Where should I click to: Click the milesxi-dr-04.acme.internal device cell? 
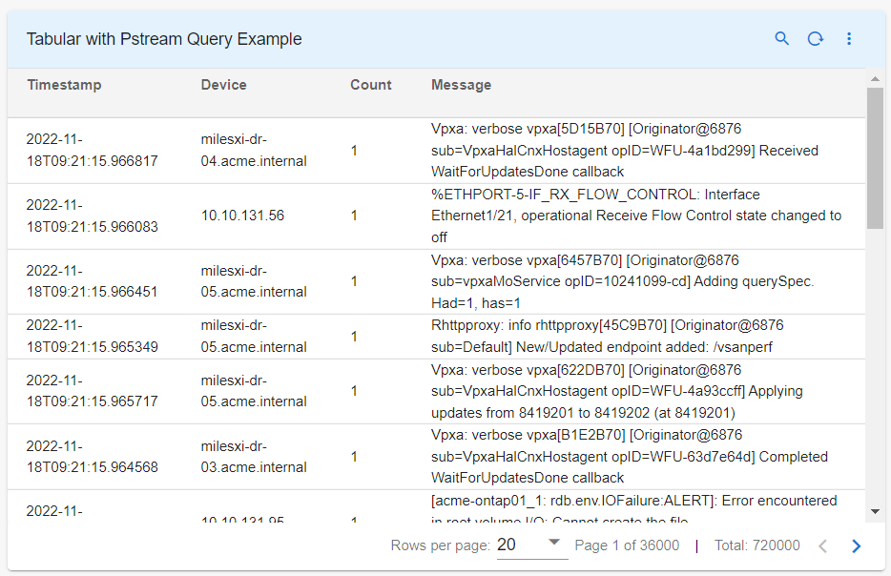(254, 151)
